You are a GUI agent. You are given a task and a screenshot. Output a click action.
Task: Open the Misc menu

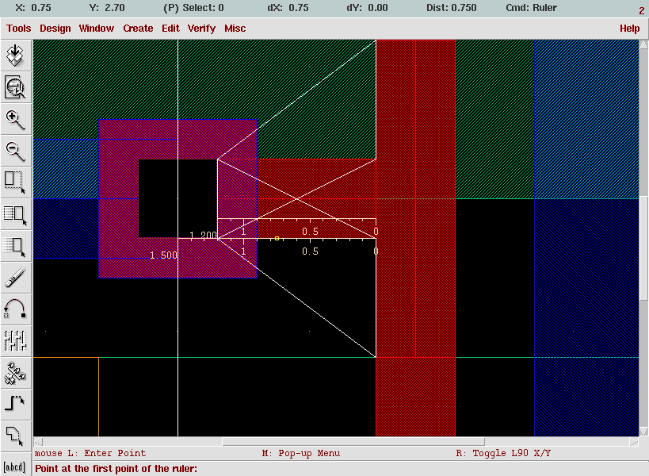235,29
